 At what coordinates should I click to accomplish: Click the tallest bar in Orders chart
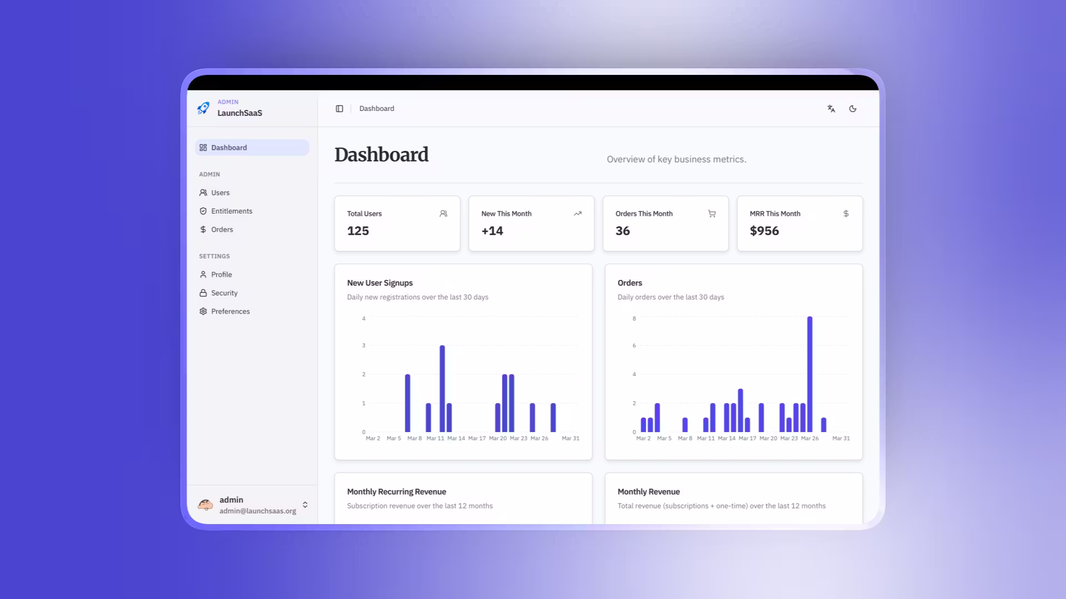[809, 374]
